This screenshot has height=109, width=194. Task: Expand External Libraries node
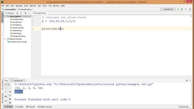click(5, 39)
